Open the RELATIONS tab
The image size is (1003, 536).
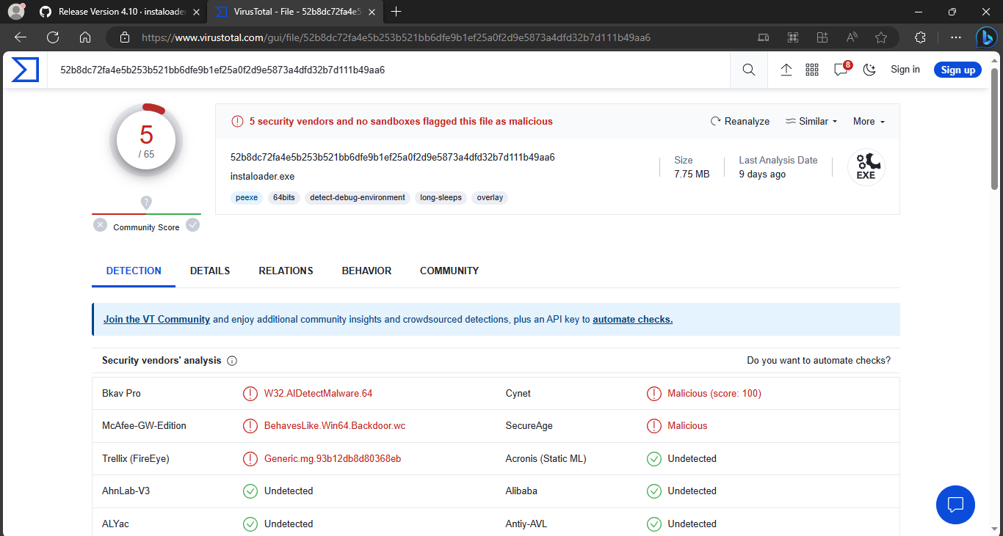(286, 271)
